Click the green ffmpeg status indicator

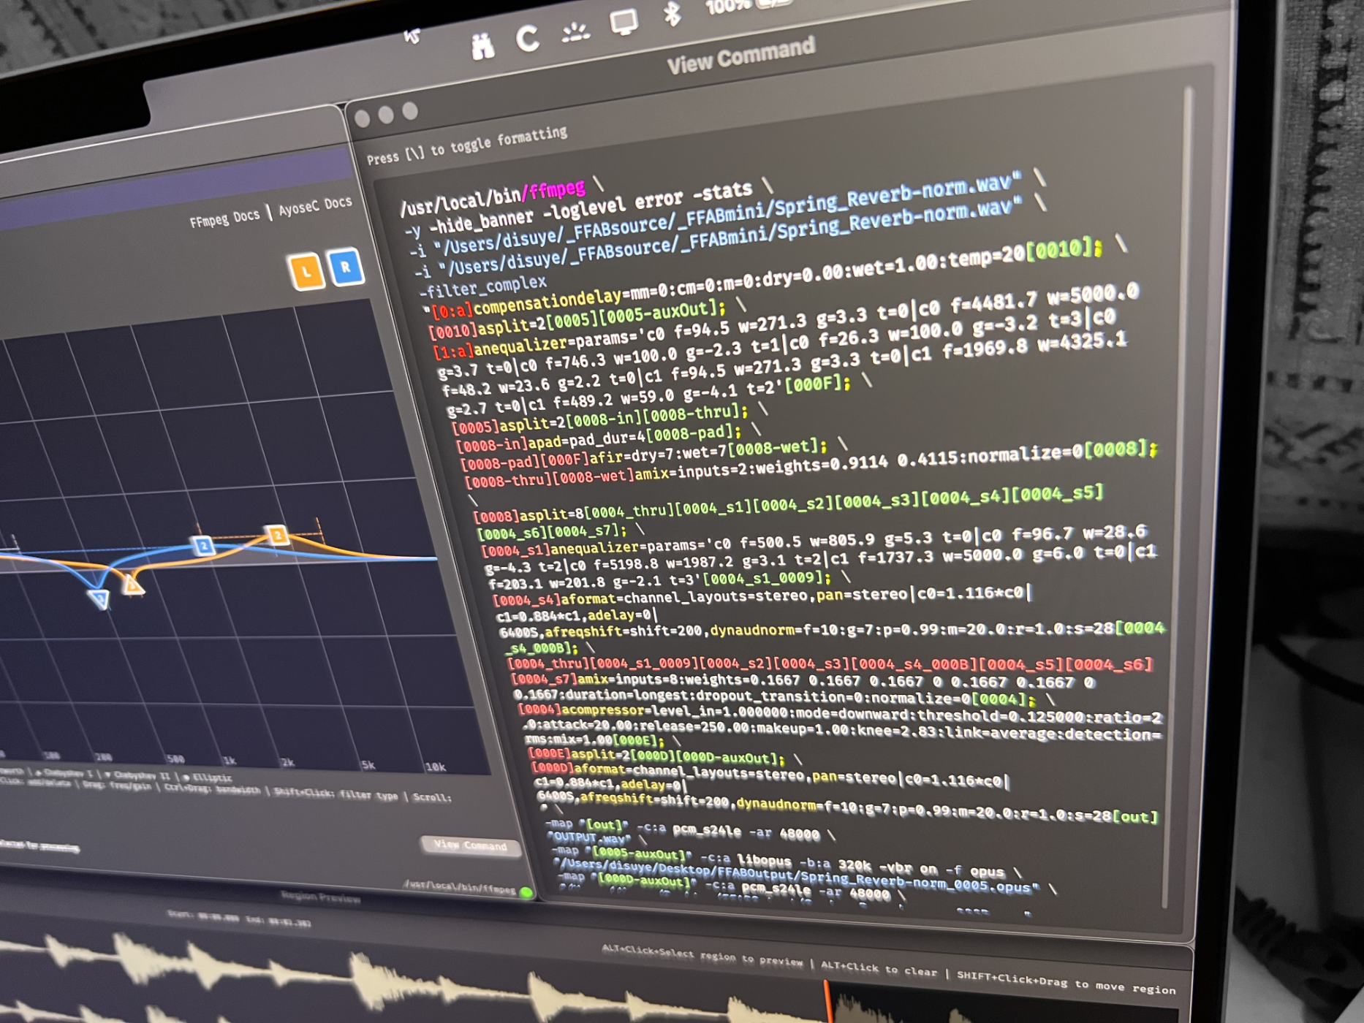[x=526, y=892]
